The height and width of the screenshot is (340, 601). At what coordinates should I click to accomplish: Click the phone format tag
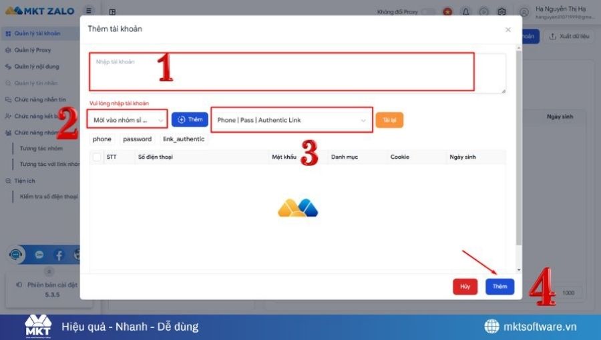click(102, 139)
